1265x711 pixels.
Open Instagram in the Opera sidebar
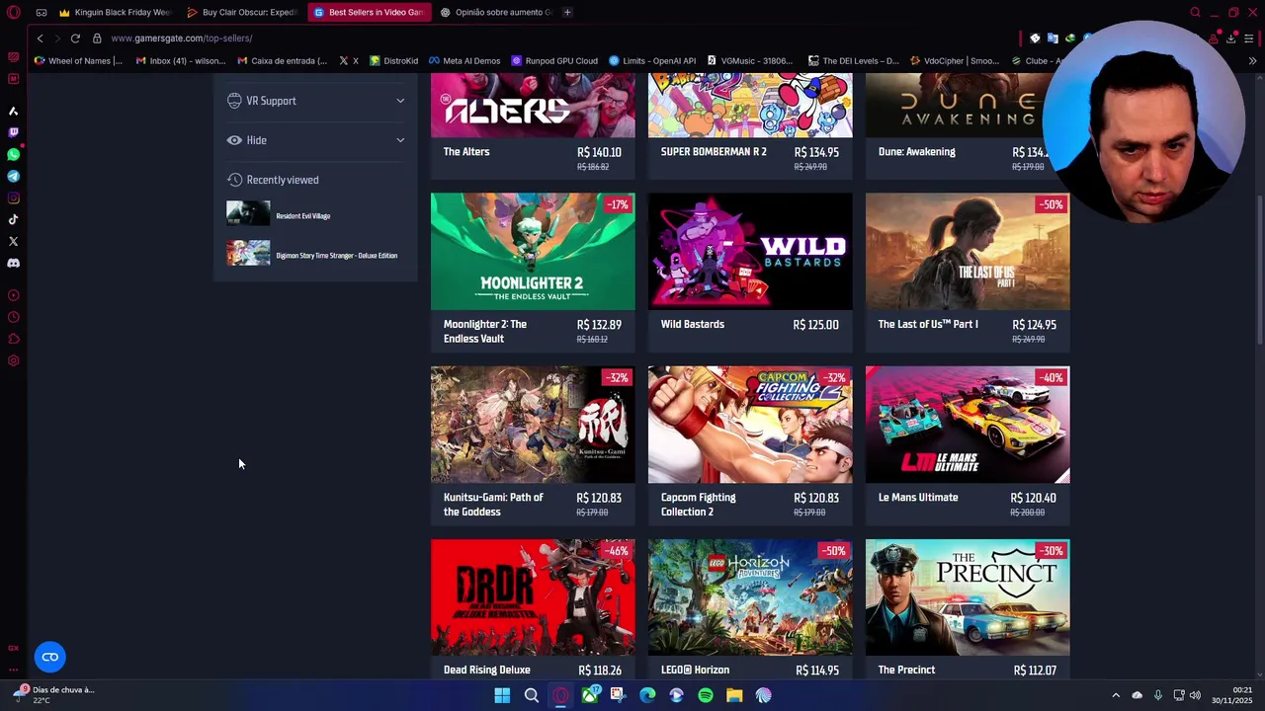[13, 197]
